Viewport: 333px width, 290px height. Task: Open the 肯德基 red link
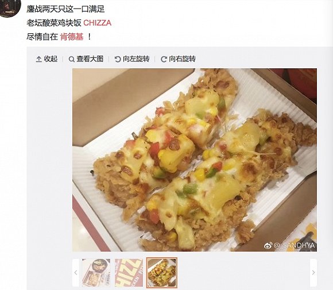point(72,37)
